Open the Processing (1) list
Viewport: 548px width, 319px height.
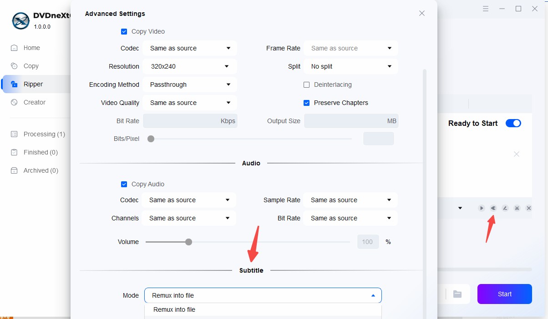tap(44, 134)
